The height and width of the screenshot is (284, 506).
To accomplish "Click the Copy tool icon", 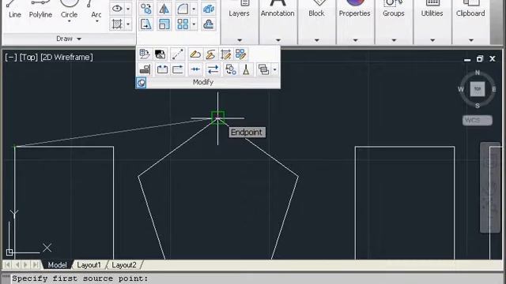I will point(145,9).
